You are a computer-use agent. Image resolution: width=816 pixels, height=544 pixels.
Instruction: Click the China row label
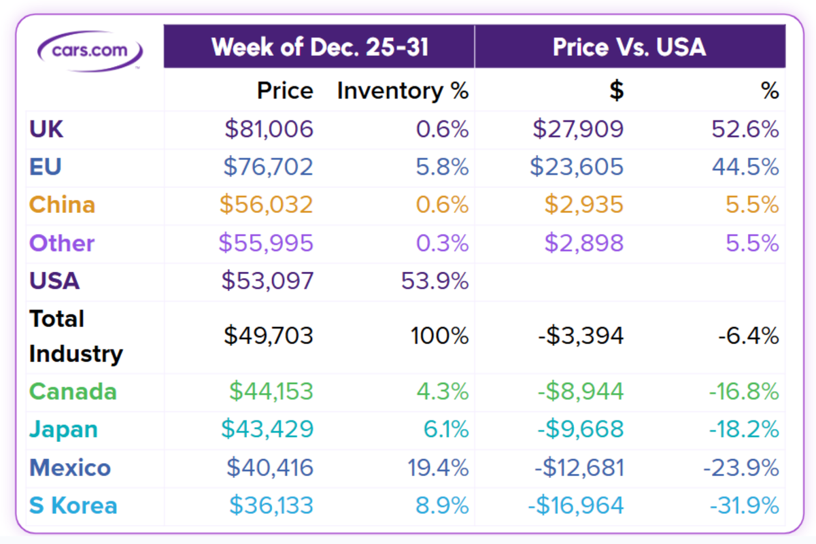[x=62, y=205]
